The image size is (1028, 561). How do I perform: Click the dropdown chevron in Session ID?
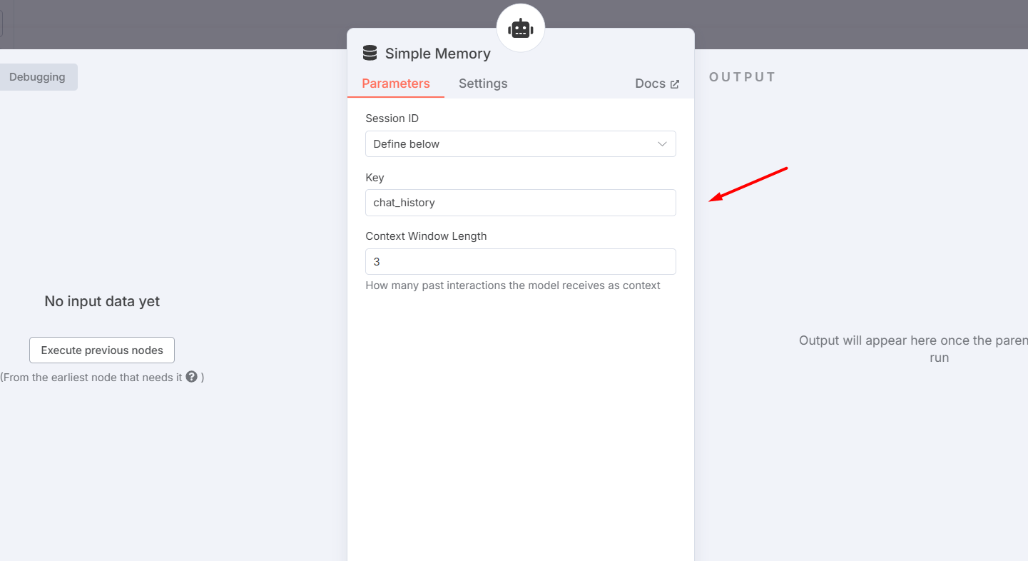tap(662, 144)
